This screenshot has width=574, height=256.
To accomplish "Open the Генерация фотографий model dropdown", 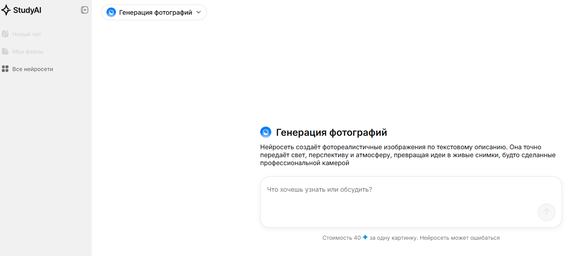I will pos(154,12).
